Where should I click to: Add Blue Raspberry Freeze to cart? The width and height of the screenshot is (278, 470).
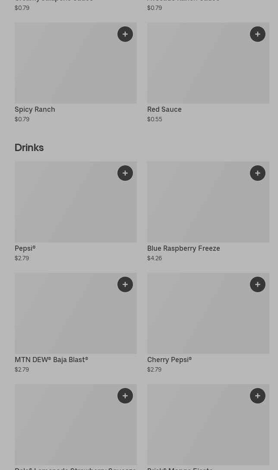258,173
